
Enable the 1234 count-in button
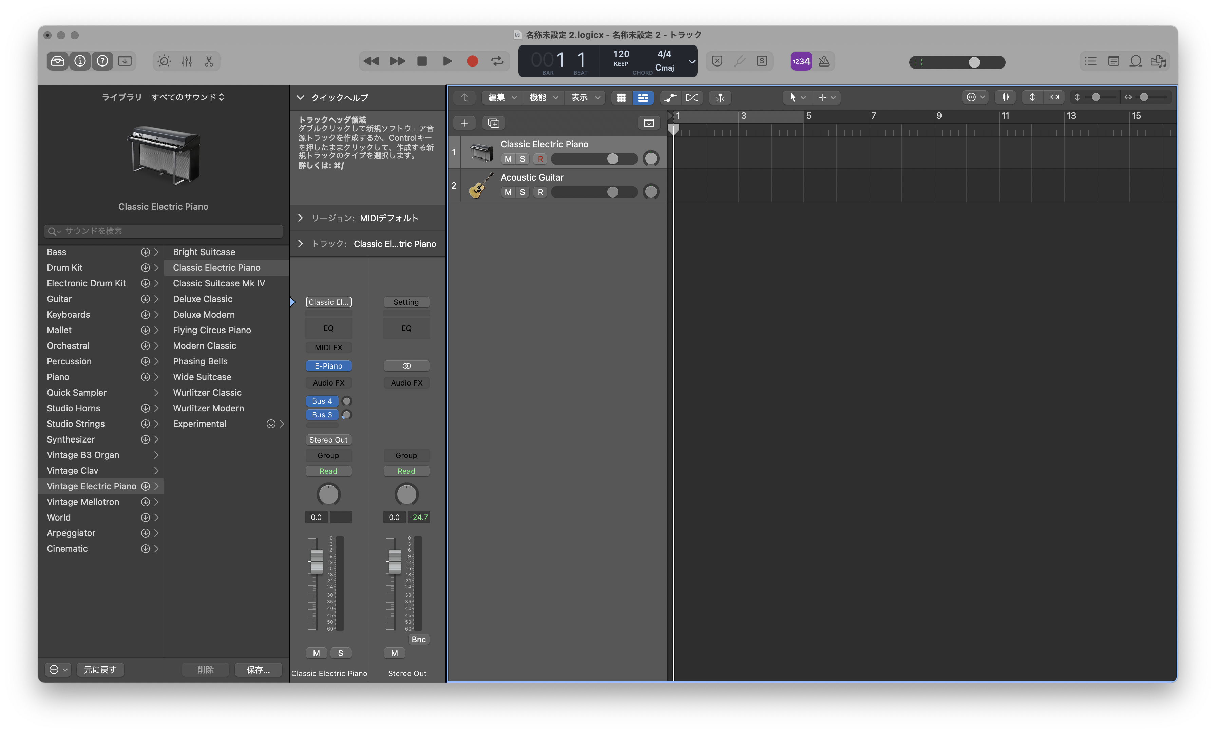[x=800, y=61]
